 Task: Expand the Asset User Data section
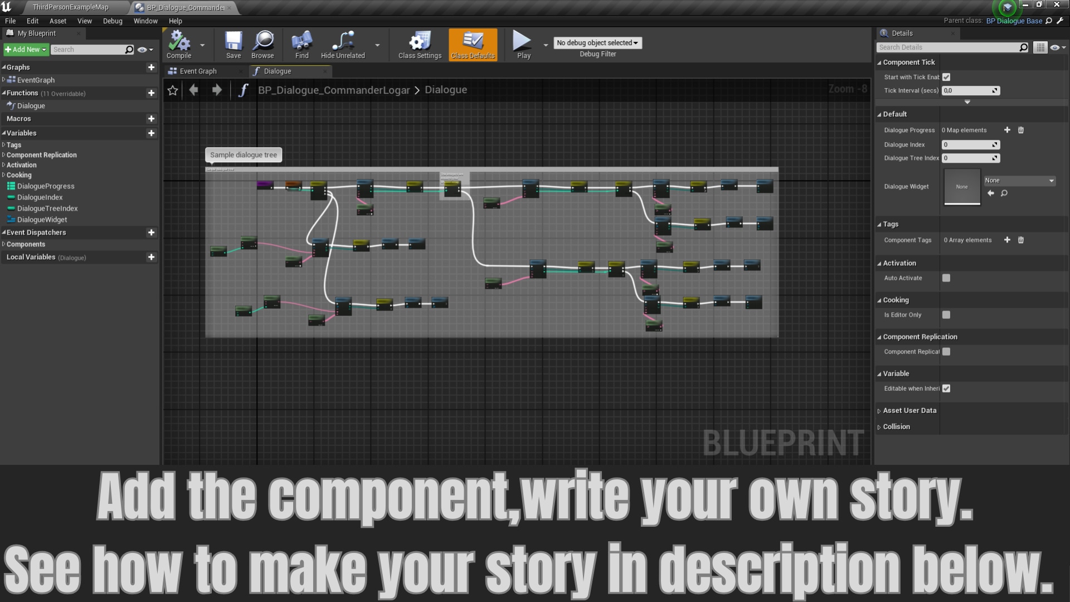(909, 411)
